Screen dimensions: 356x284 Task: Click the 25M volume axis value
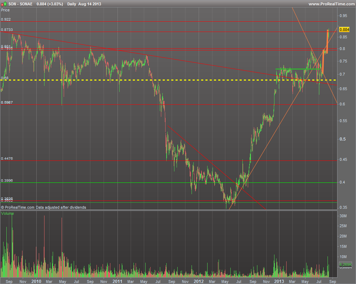[343, 226]
